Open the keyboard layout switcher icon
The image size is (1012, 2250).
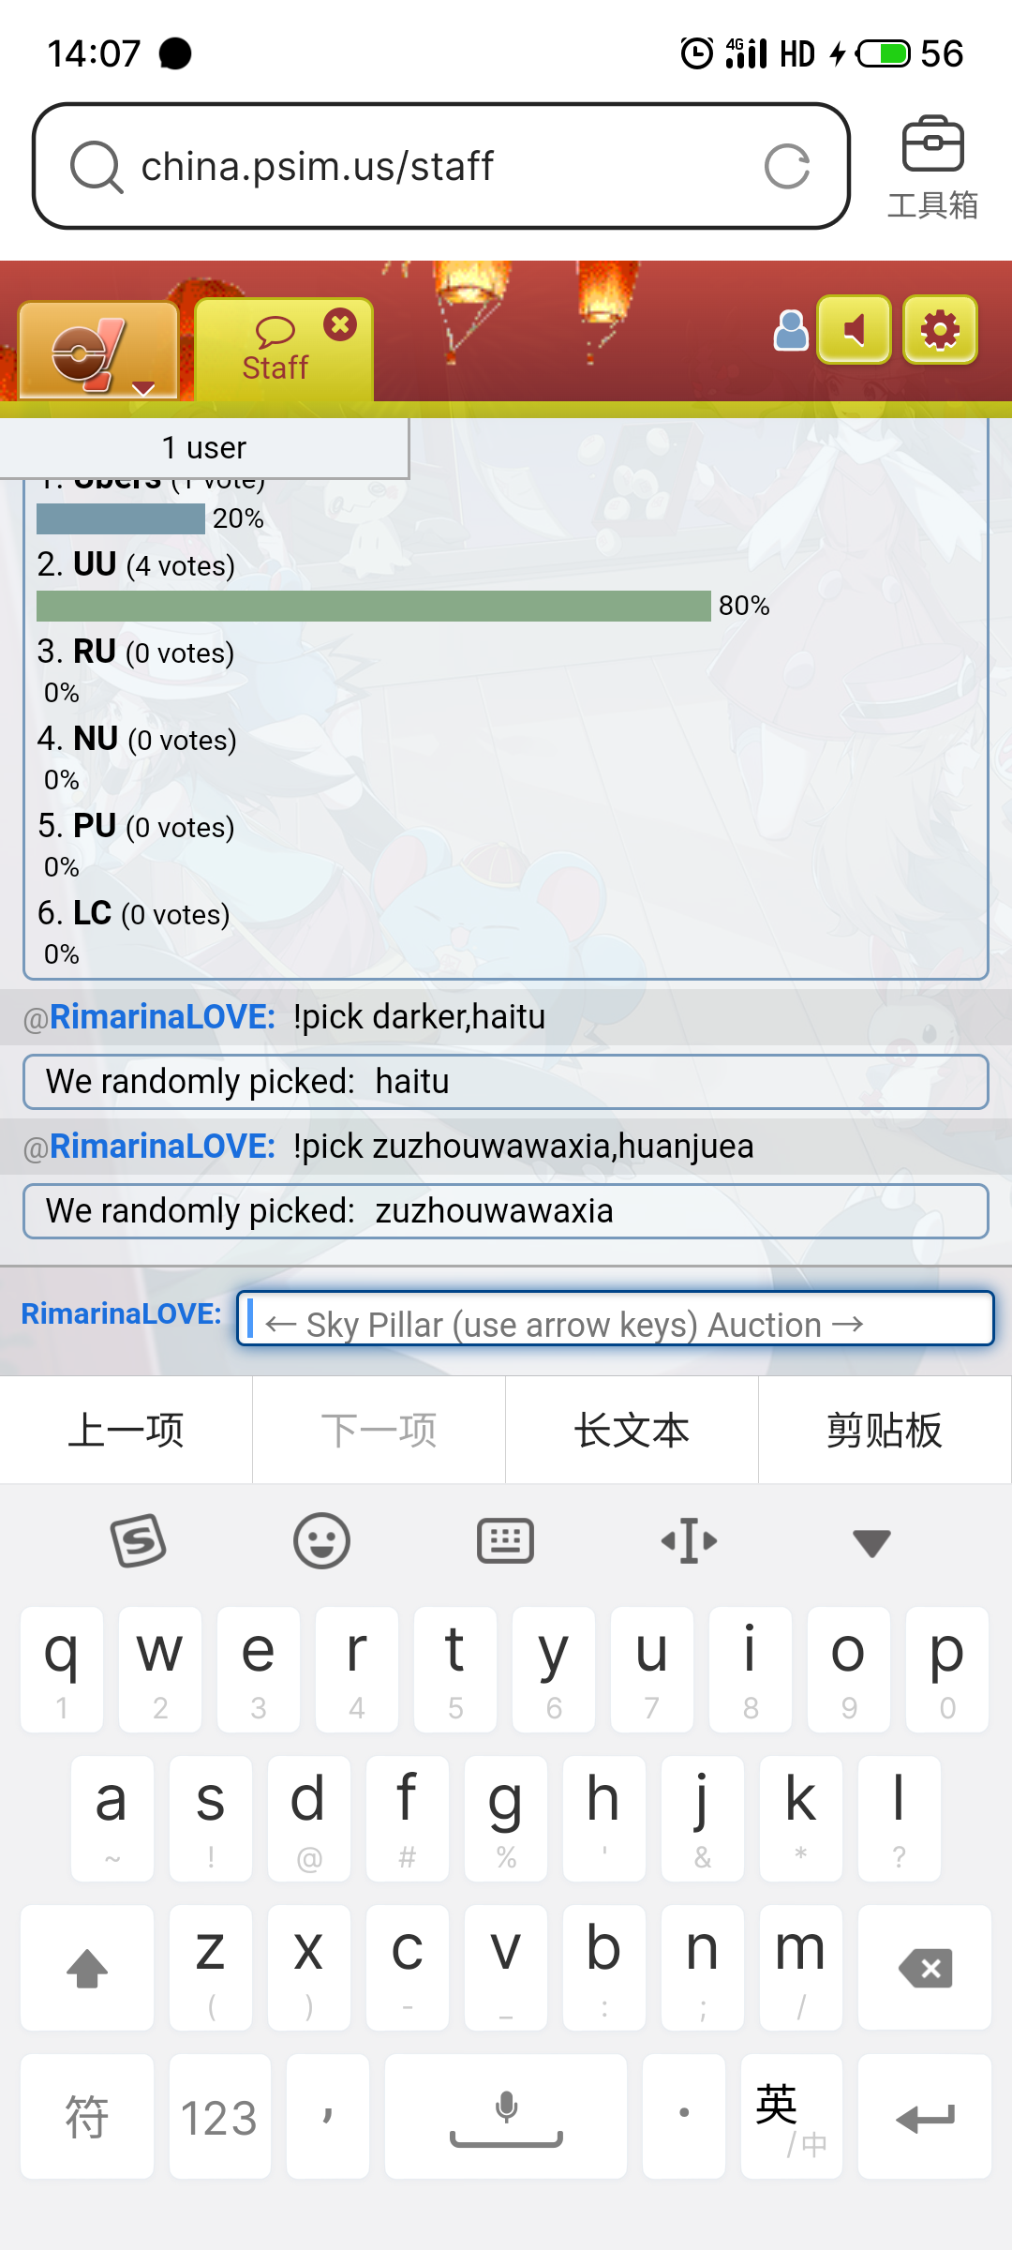point(505,1540)
